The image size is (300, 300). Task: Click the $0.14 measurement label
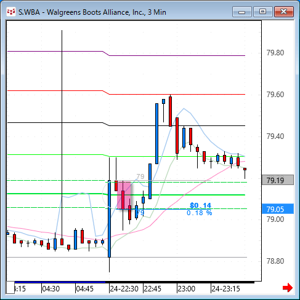(200, 205)
